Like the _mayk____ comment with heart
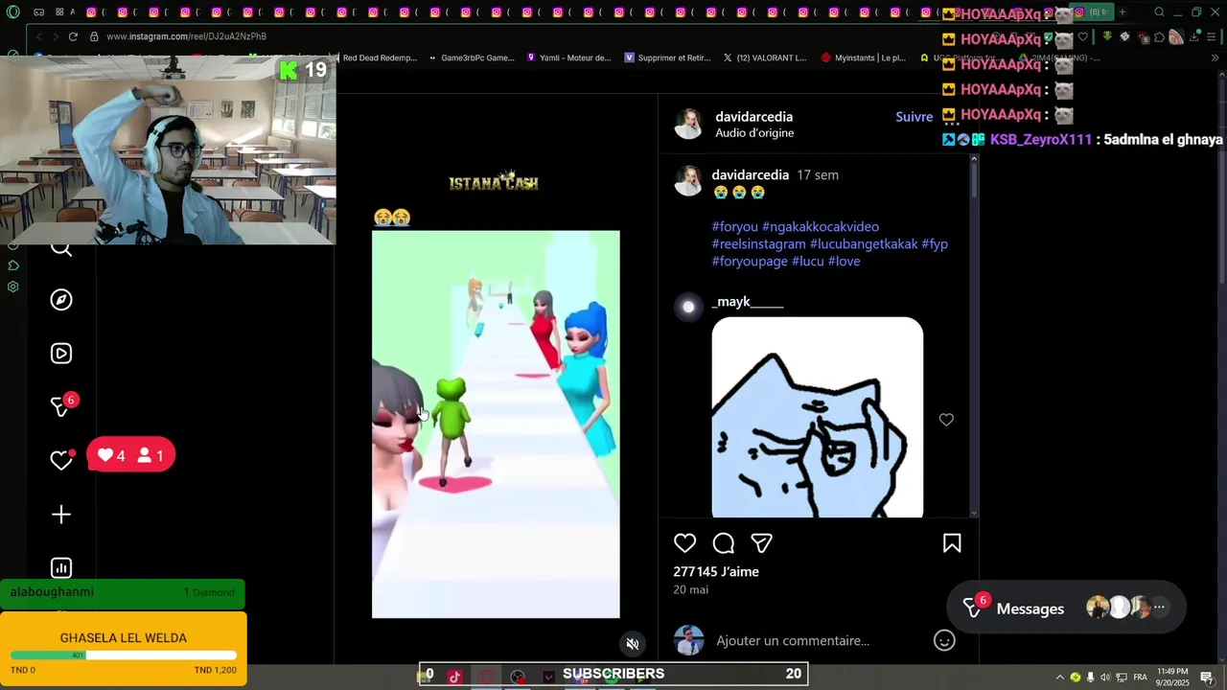 [946, 420]
